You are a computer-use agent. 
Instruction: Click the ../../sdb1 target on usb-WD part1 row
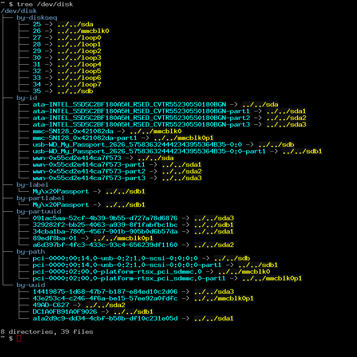click(302, 152)
